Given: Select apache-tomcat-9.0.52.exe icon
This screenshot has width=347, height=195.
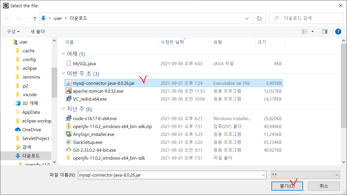Looking at the screenshot, I should pos(69,91).
